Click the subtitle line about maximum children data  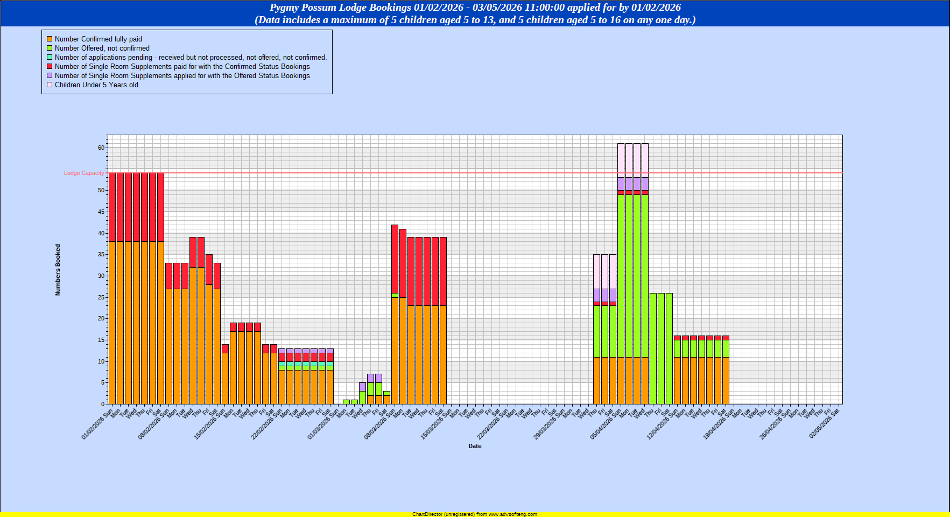coord(475,20)
